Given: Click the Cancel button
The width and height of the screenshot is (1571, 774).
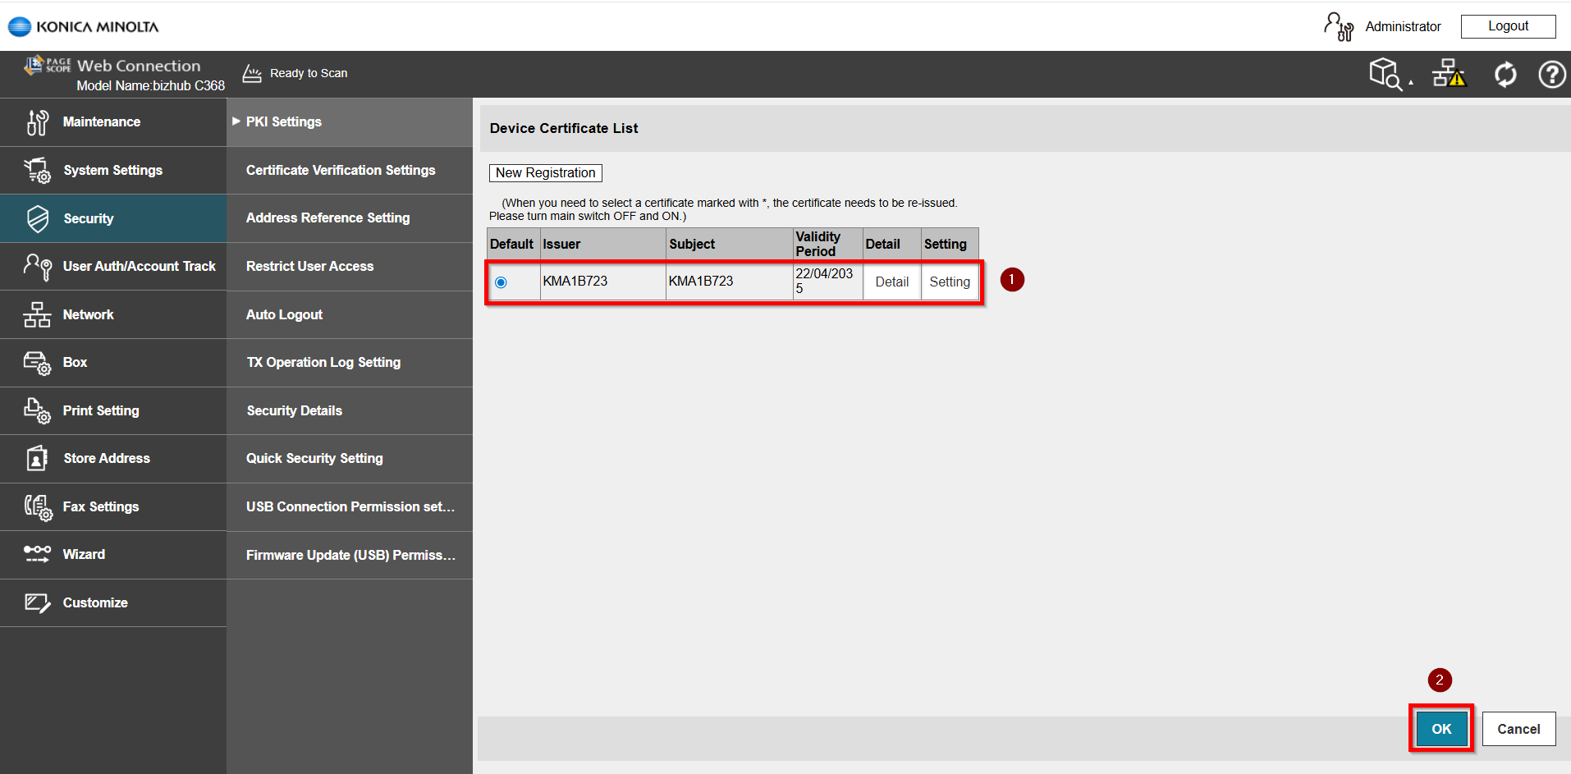Looking at the screenshot, I should tap(1518, 729).
